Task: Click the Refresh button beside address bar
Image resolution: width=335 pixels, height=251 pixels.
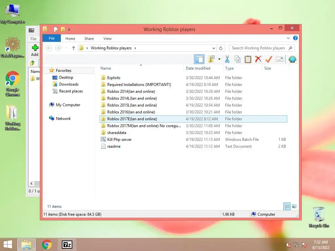Action: tap(221, 48)
